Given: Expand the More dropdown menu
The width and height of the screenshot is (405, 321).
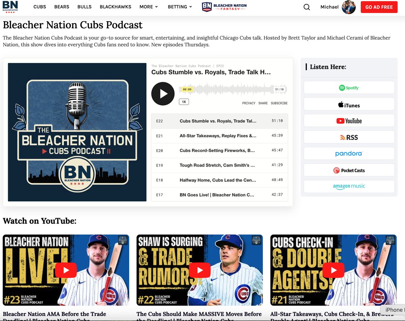Looking at the screenshot, I should (x=149, y=7).
